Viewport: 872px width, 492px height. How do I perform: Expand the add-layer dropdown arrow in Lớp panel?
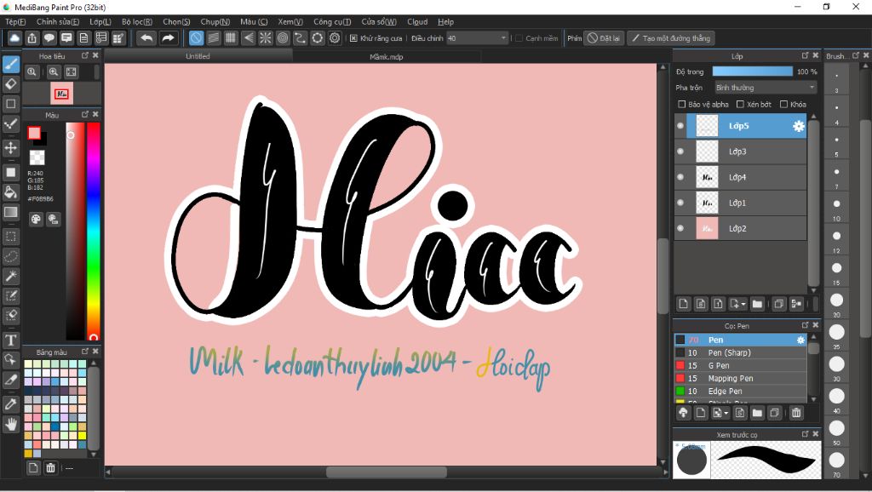(743, 304)
